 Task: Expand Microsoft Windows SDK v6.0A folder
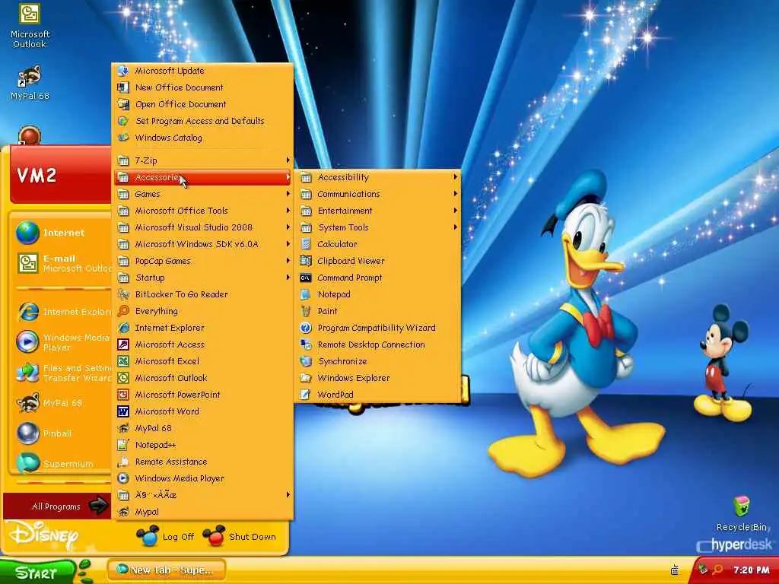point(202,244)
